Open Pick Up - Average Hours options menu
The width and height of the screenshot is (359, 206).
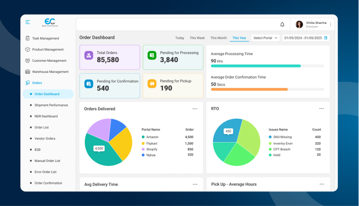click(x=322, y=184)
